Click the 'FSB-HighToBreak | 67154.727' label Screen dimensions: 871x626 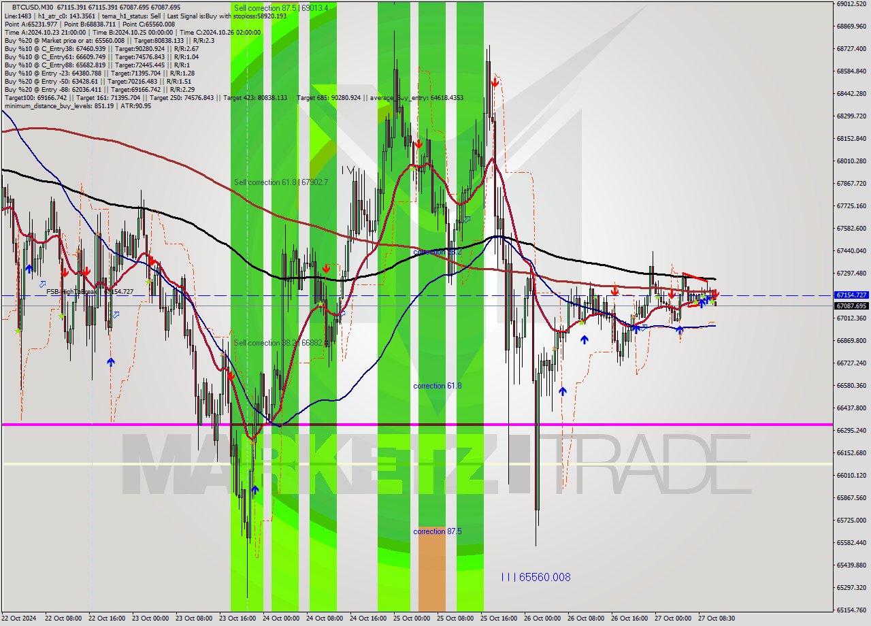pos(90,291)
